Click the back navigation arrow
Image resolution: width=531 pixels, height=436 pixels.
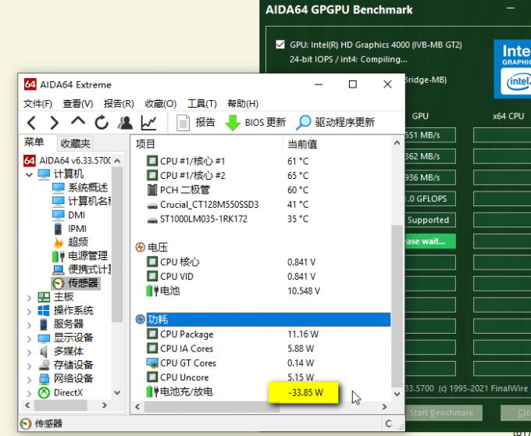(31, 123)
